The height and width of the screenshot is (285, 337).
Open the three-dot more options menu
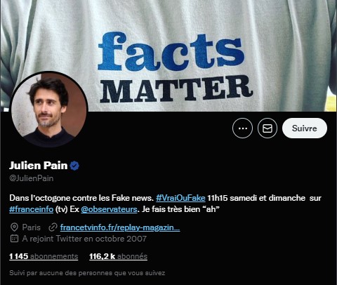[x=242, y=128]
